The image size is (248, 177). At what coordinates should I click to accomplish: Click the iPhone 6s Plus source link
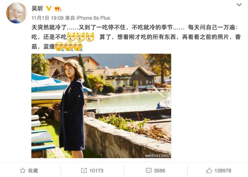click(x=93, y=18)
